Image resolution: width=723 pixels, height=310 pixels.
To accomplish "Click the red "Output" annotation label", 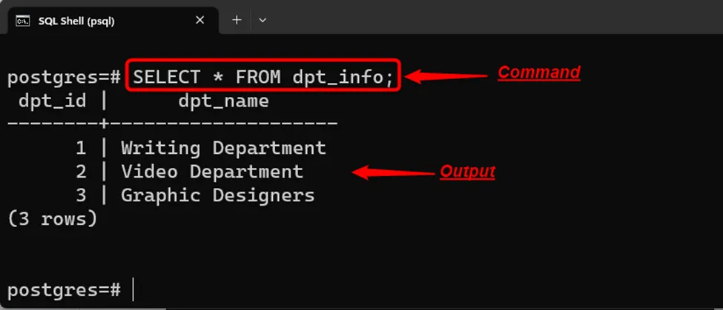I will tap(467, 172).
